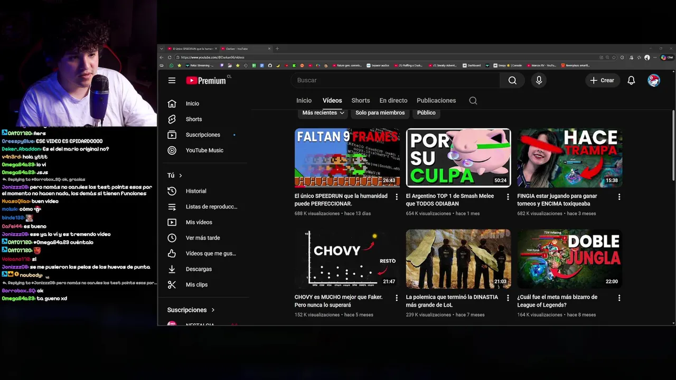Click the POR SU CULPA video thumbnail
Image resolution: width=676 pixels, height=380 pixels.
[x=458, y=158]
